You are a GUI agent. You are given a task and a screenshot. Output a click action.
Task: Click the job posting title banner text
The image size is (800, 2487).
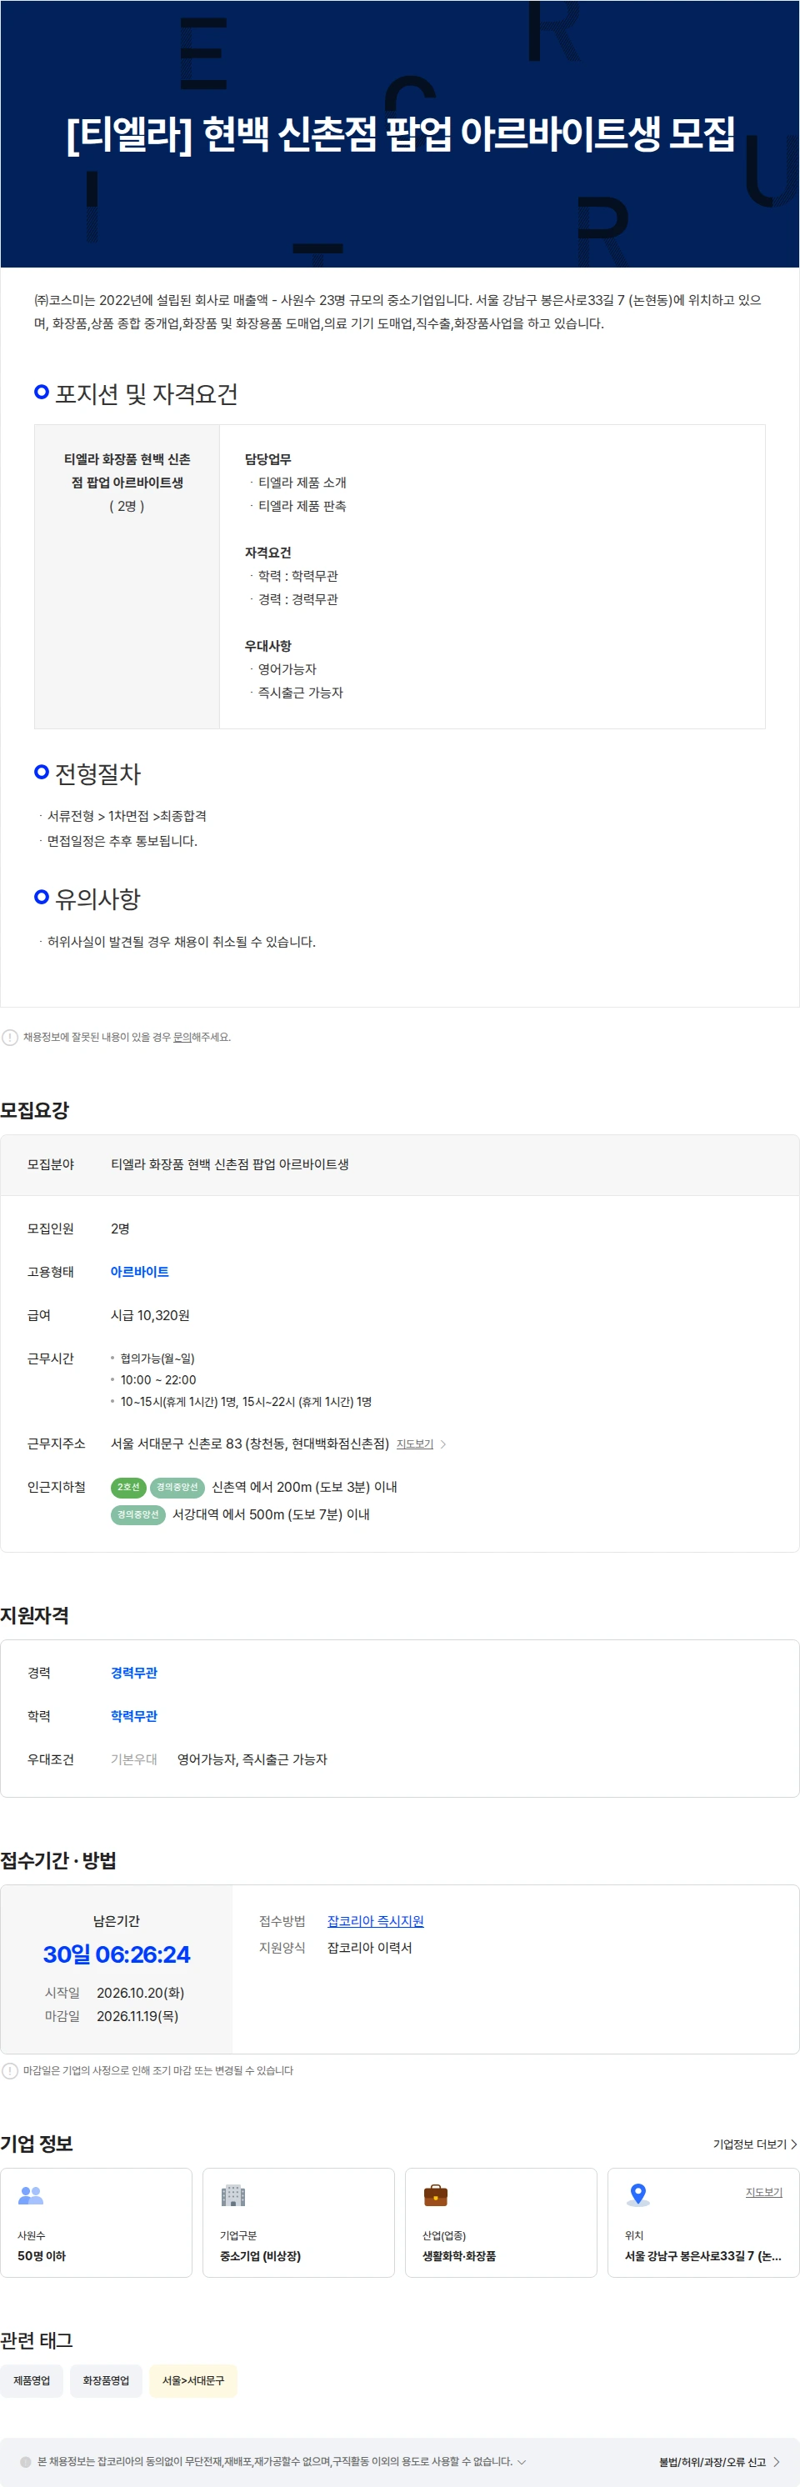coord(401,133)
